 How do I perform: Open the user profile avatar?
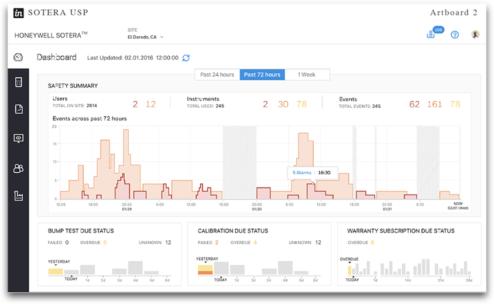click(475, 35)
